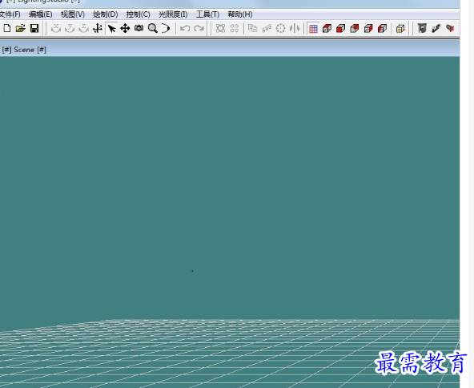
Task: Click the ungroup four-squares icon
Action: tap(235, 28)
